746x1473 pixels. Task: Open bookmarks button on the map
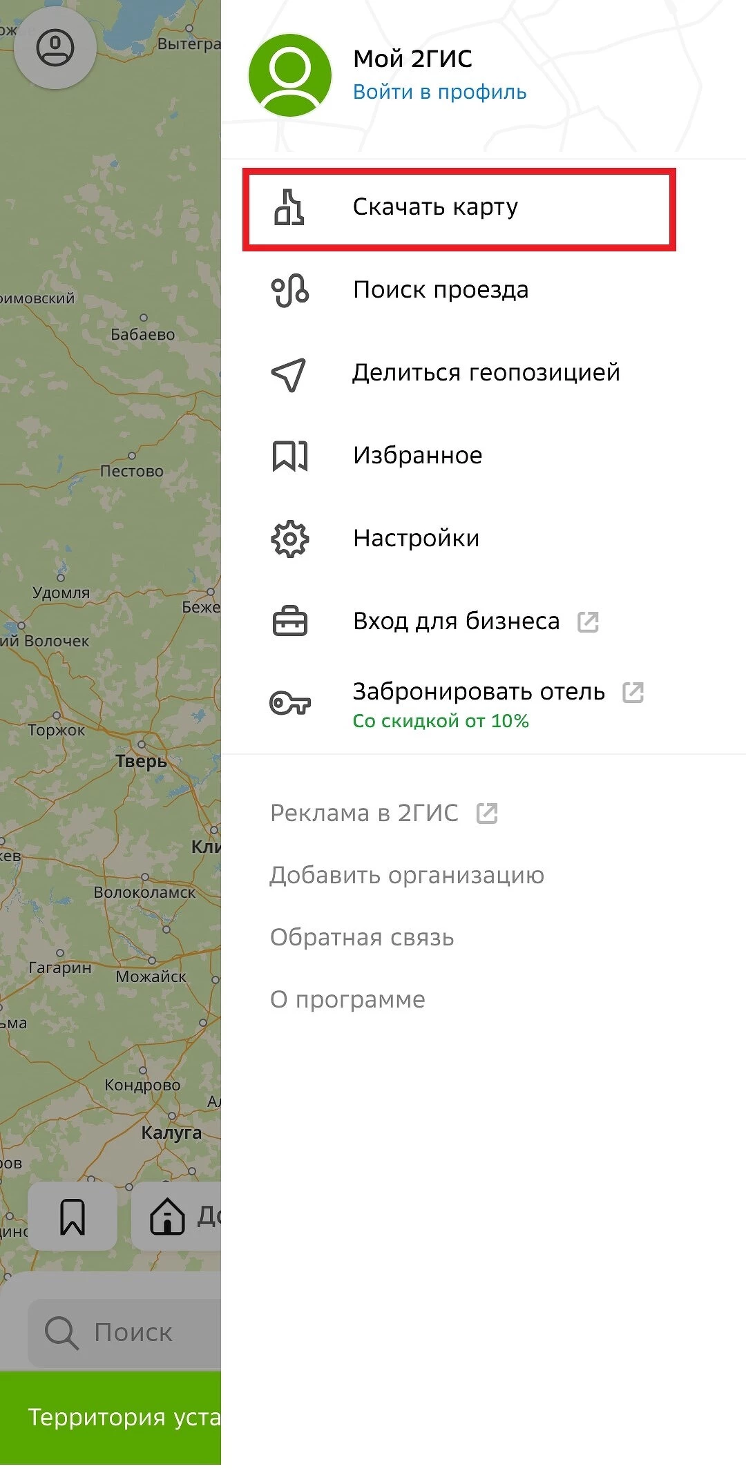coord(73,1216)
